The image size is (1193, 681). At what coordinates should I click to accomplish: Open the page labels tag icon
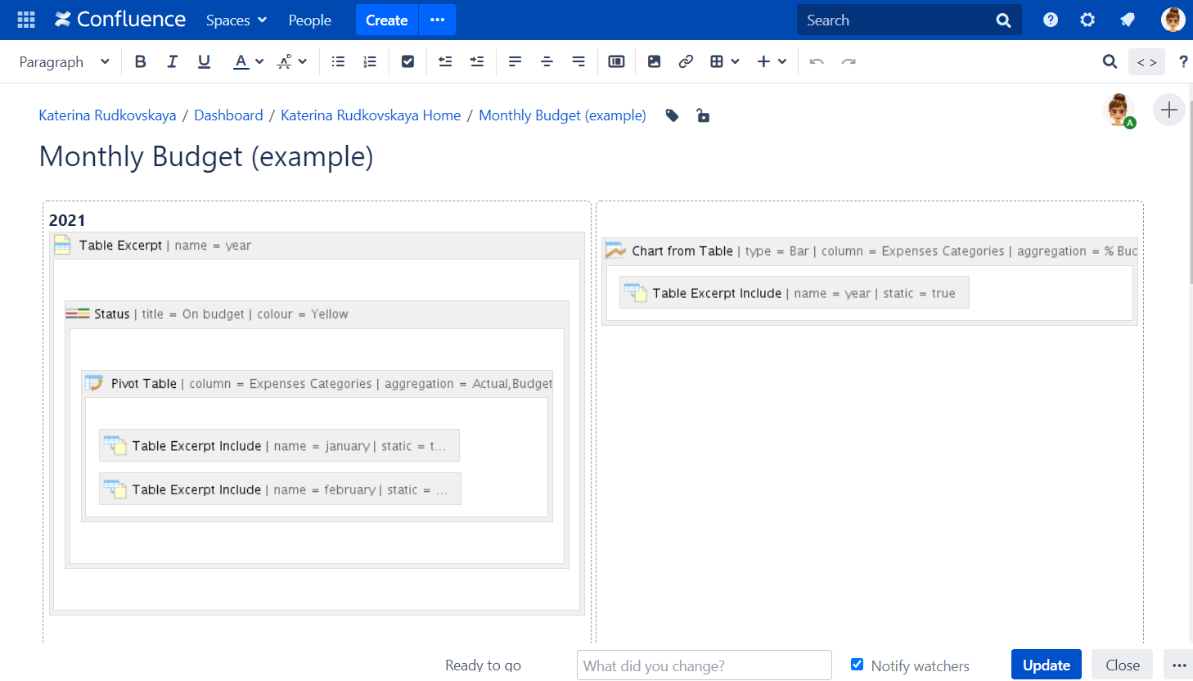(672, 115)
